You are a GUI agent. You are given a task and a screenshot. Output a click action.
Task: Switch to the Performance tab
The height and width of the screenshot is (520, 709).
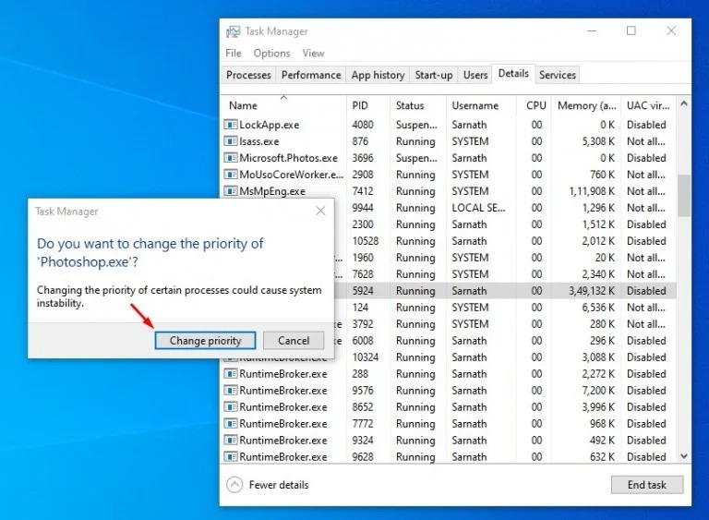coord(311,75)
